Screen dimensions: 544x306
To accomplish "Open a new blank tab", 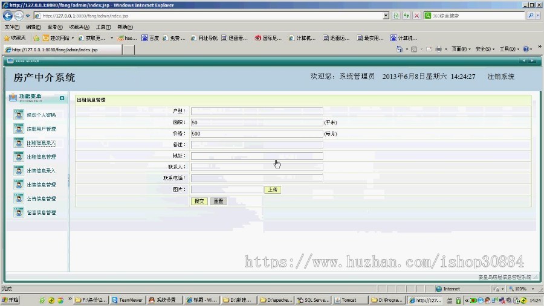I will [129, 49].
